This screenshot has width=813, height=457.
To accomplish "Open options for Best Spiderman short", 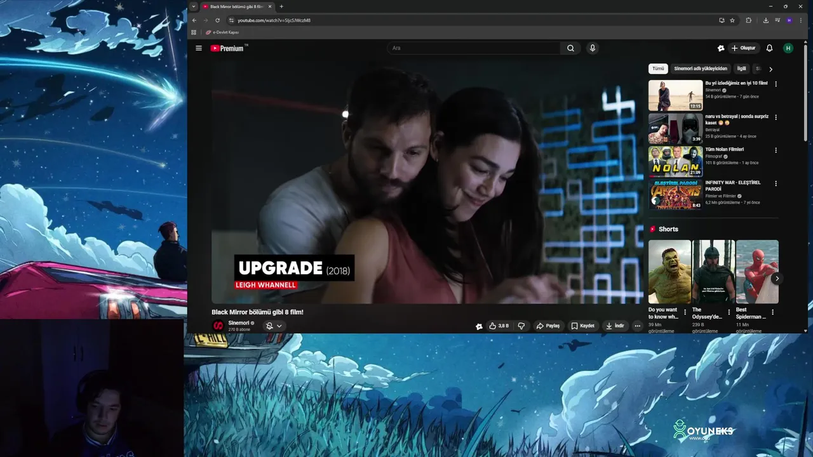I will (x=772, y=312).
